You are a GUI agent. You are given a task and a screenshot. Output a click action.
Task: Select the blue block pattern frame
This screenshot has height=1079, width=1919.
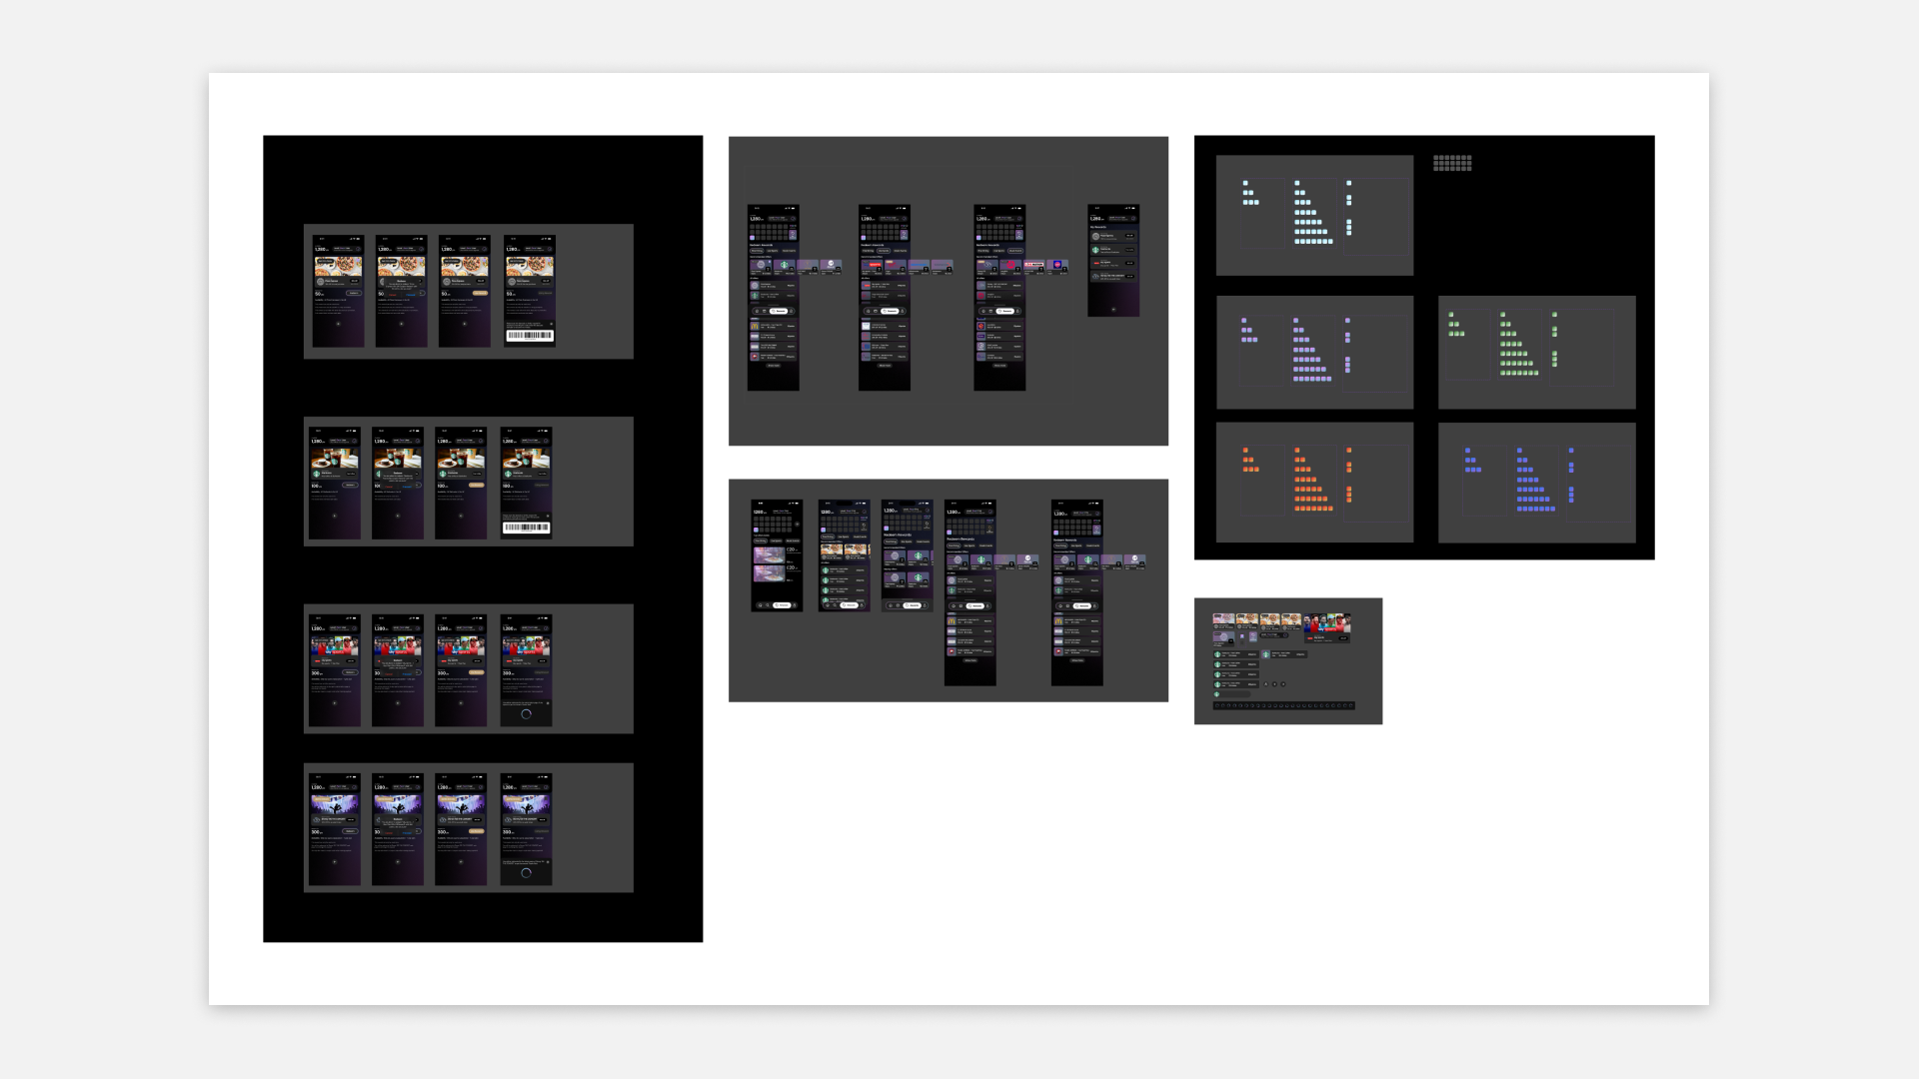[x=1536, y=482]
